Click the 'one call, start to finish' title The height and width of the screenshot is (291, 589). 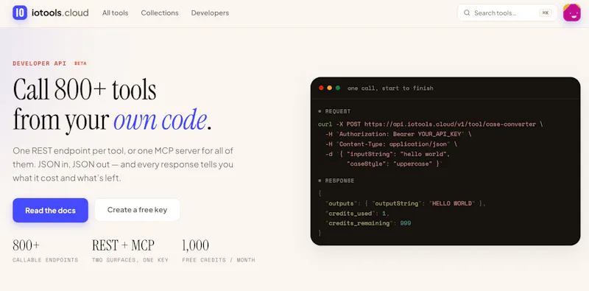390,88
